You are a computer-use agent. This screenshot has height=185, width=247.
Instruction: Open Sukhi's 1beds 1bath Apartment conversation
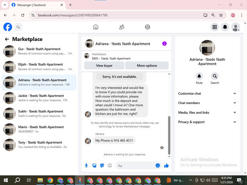click(x=39, y=113)
